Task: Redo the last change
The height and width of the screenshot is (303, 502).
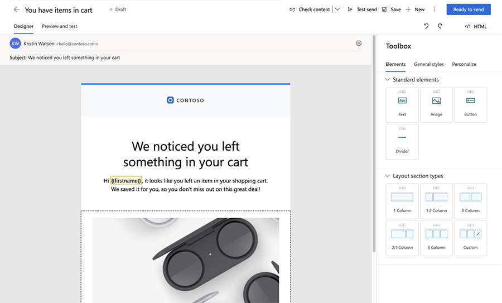Action: click(x=440, y=26)
